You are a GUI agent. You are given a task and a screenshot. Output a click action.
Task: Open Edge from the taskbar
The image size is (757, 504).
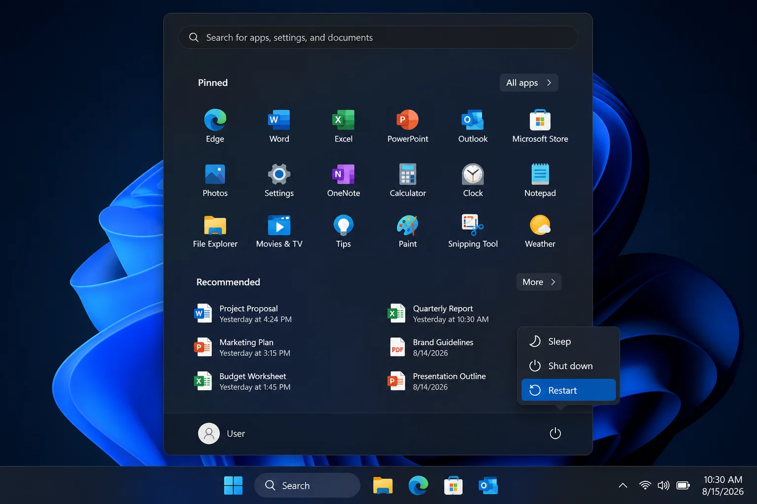click(418, 486)
